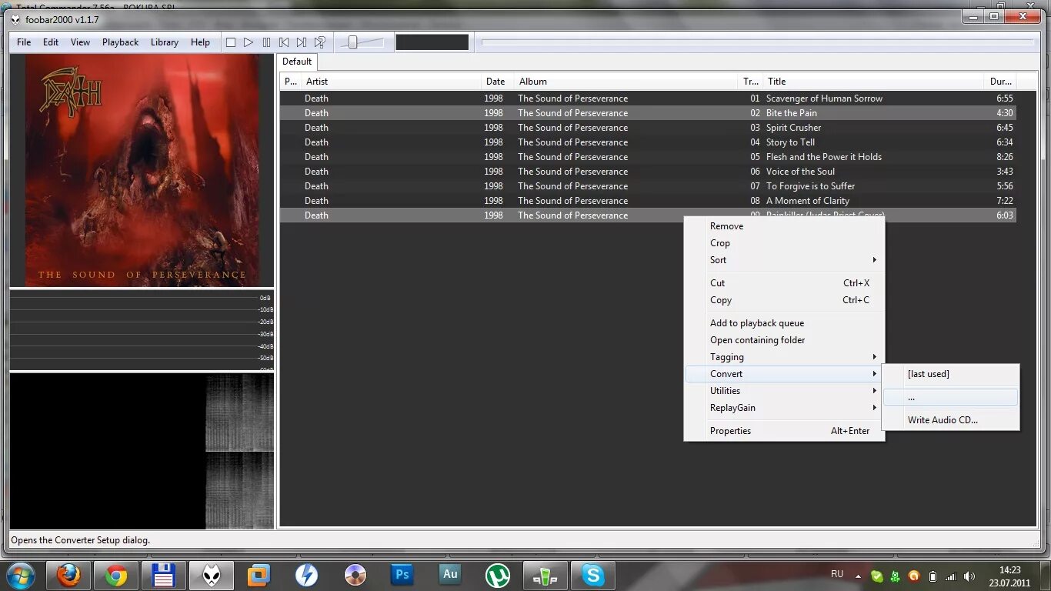Viewport: 1051px width, 591px height.
Task: Open Photoshop from the taskbar
Action: tap(402, 575)
